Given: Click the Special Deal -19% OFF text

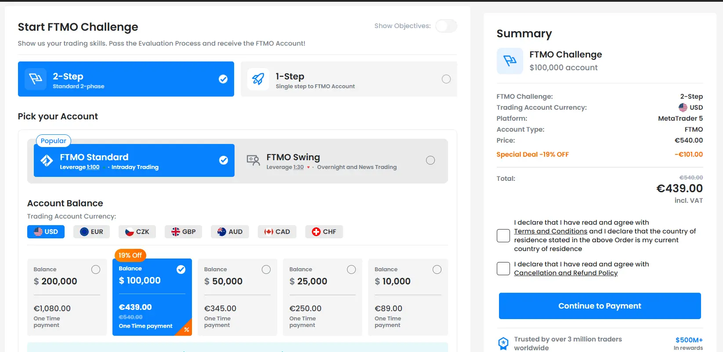Looking at the screenshot, I should click(x=532, y=154).
